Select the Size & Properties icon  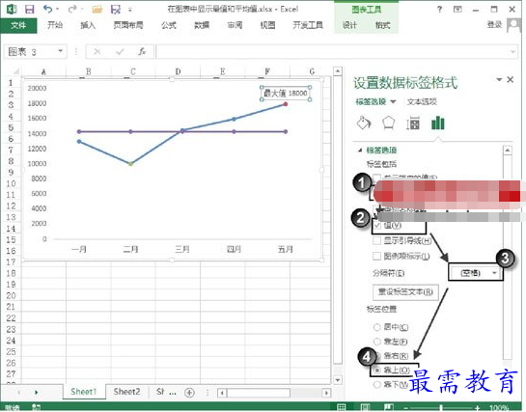click(413, 124)
